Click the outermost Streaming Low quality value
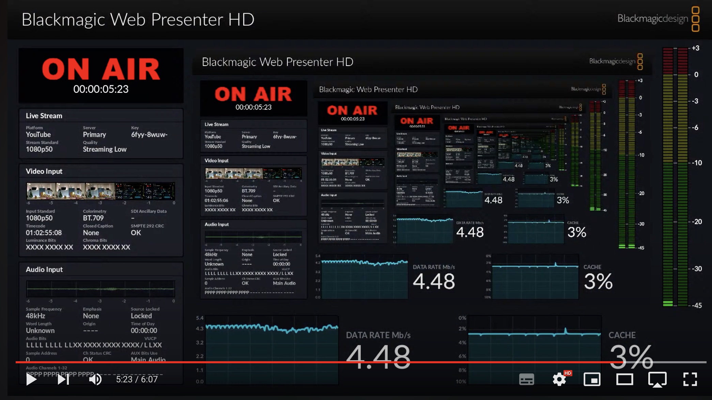 [105, 149]
